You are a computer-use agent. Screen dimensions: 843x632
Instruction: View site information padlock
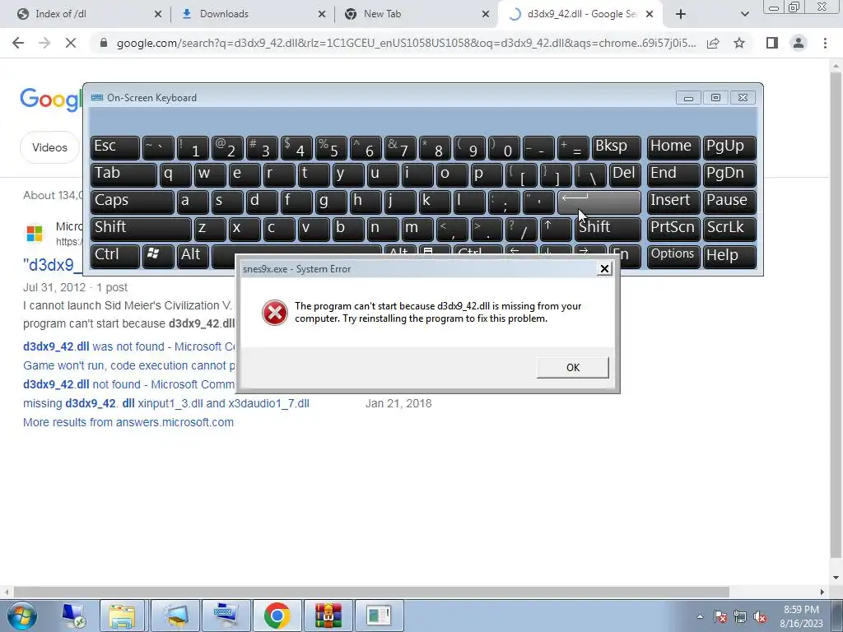(104, 43)
